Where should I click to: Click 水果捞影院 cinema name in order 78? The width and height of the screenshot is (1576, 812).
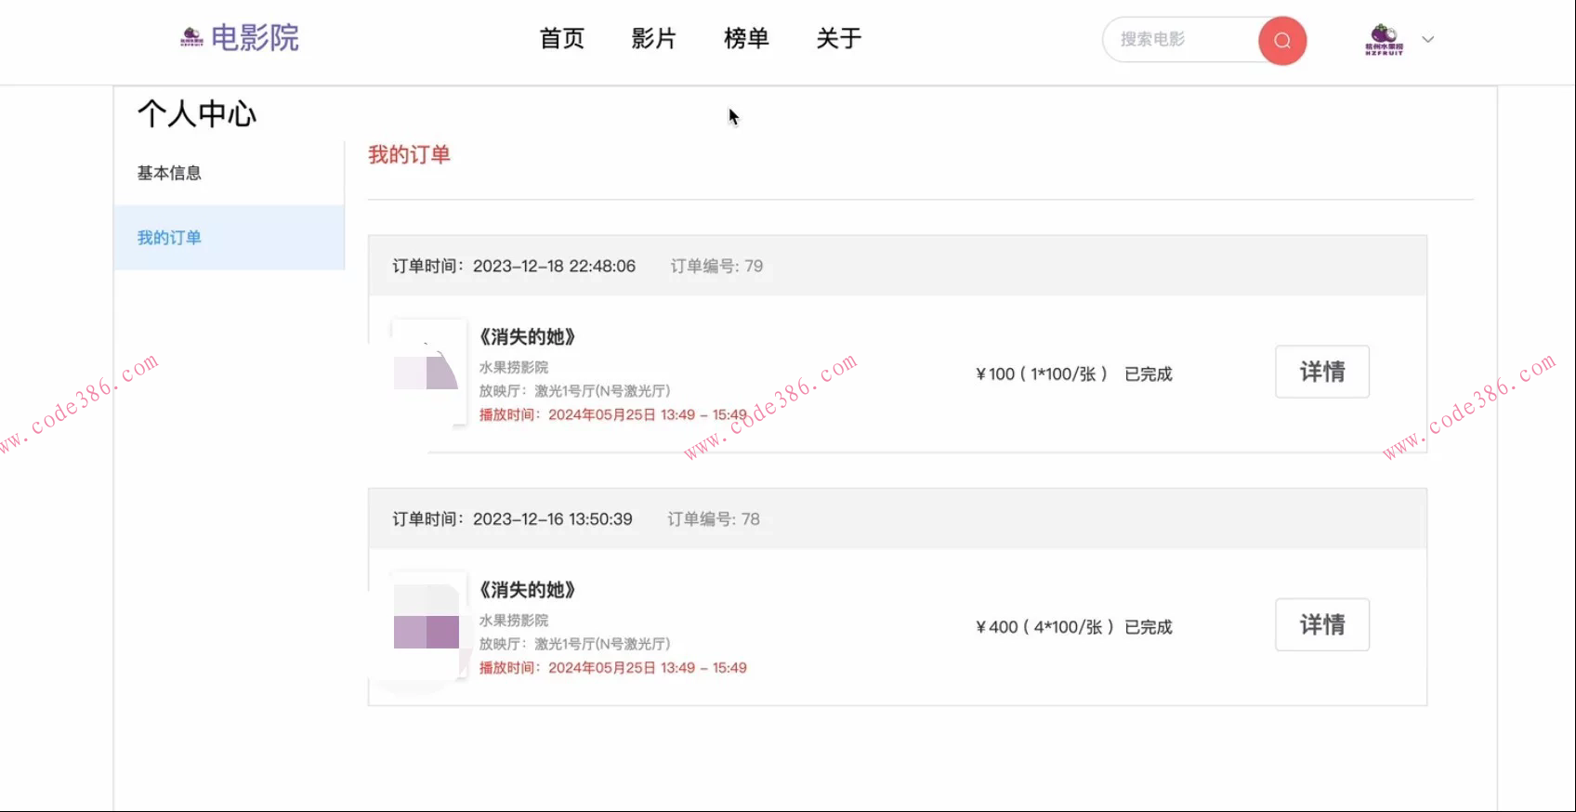pyautogui.click(x=514, y=620)
